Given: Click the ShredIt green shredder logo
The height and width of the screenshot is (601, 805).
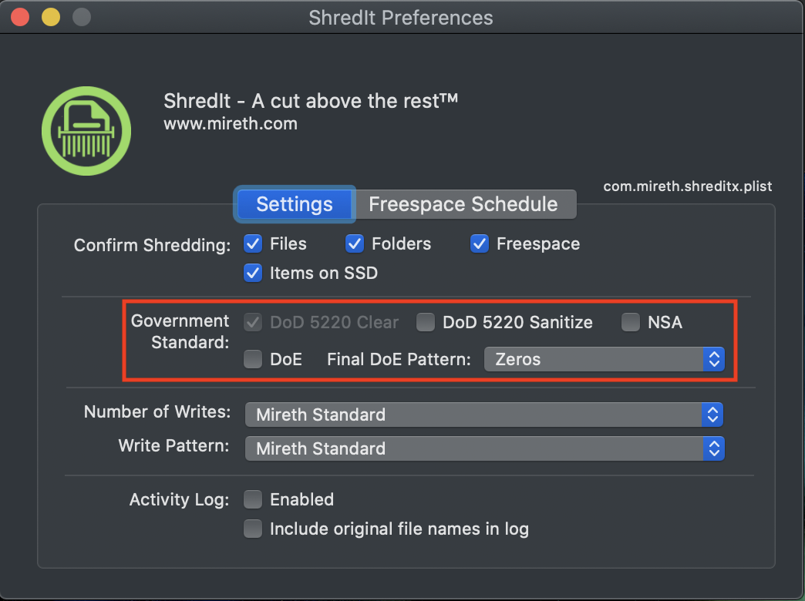Looking at the screenshot, I should 86,131.
